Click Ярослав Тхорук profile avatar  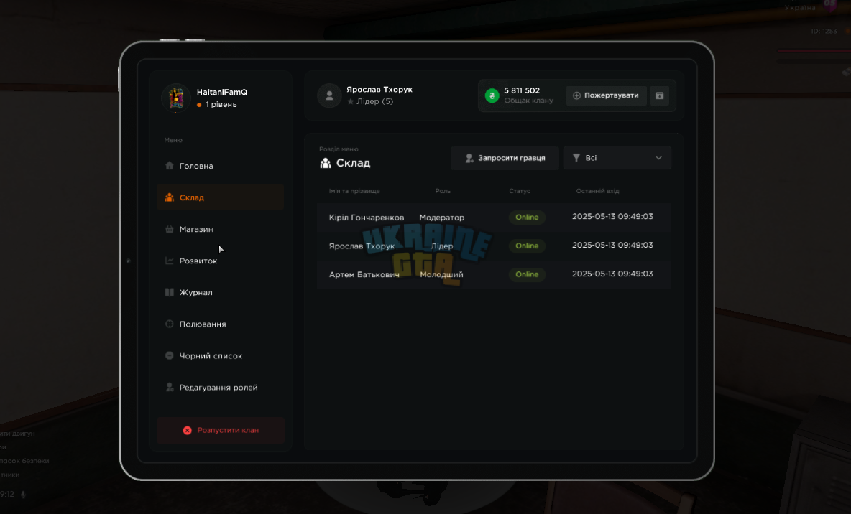pos(329,96)
